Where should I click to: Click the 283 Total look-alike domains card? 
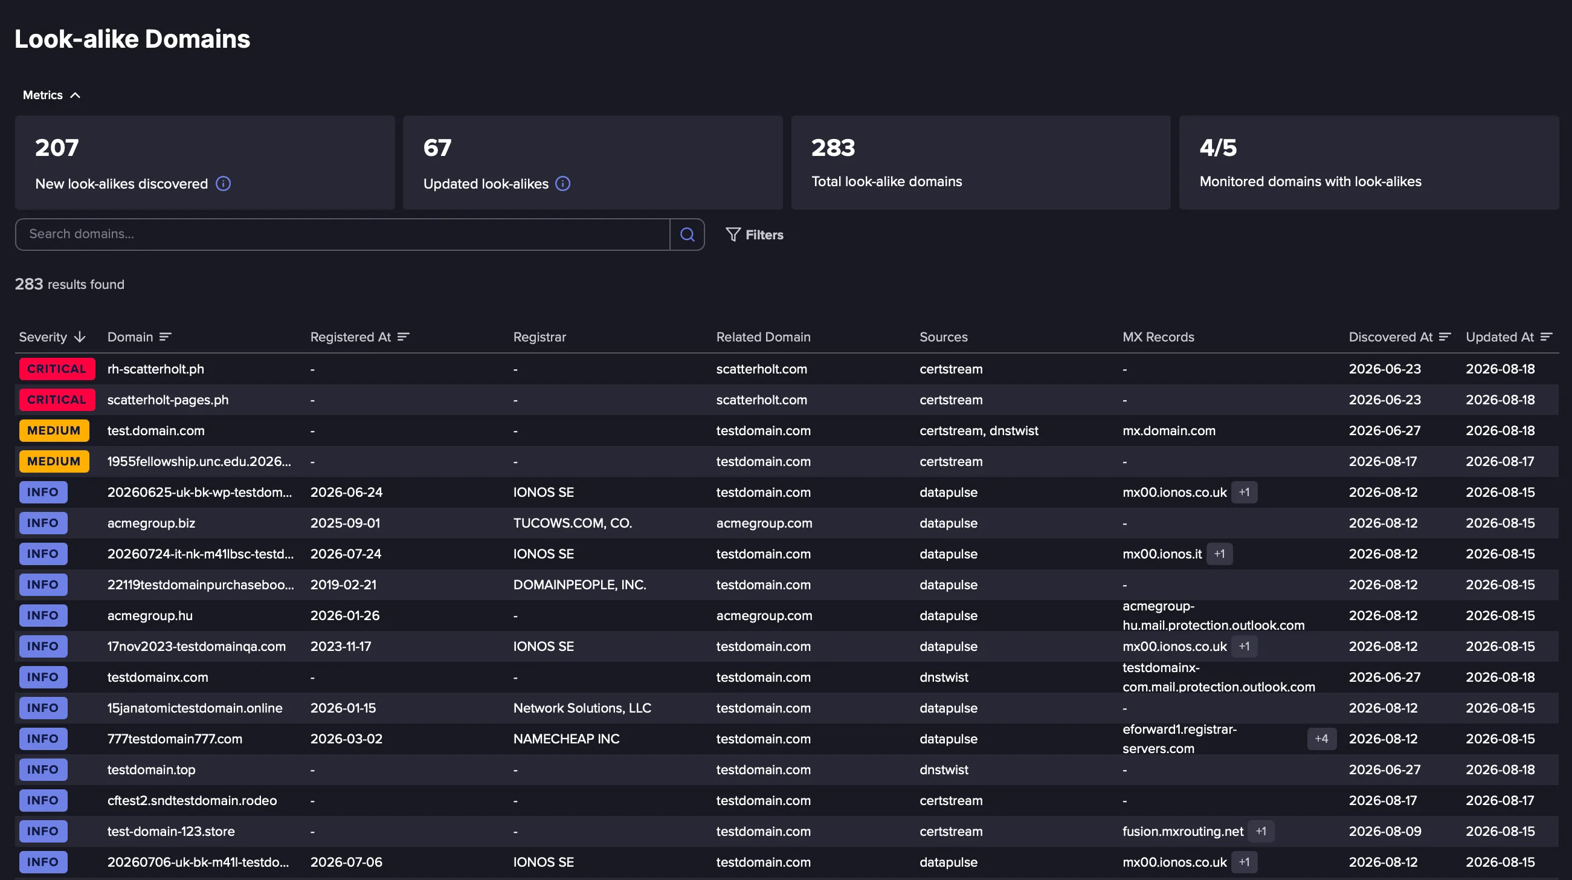click(981, 163)
